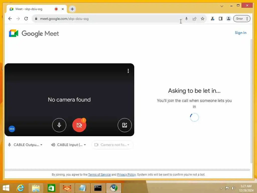Open the preview's three-dot options menu
257x193 pixels.
(x=128, y=71)
